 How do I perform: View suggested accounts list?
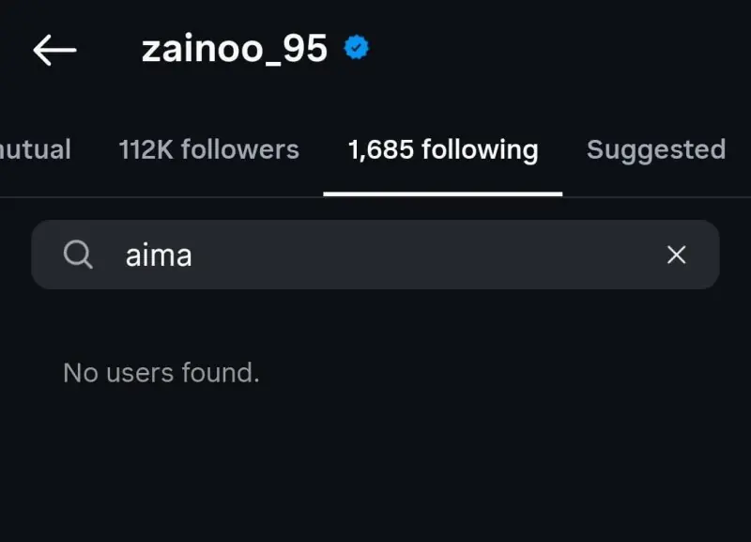[x=655, y=149]
